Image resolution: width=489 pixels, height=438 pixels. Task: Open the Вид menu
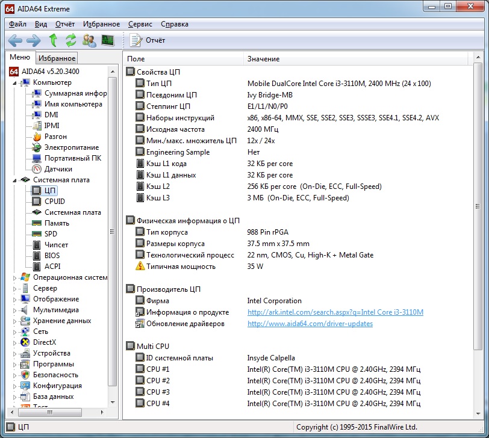coord(41,24)
